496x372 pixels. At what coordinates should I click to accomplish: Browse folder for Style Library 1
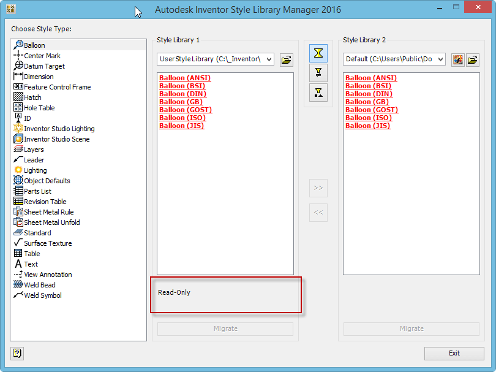coord(287,59)
